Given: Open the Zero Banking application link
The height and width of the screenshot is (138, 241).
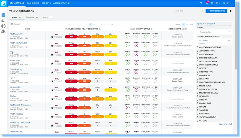Looking at the screenshot, I should pyautogui.click(x=16, y=70).
